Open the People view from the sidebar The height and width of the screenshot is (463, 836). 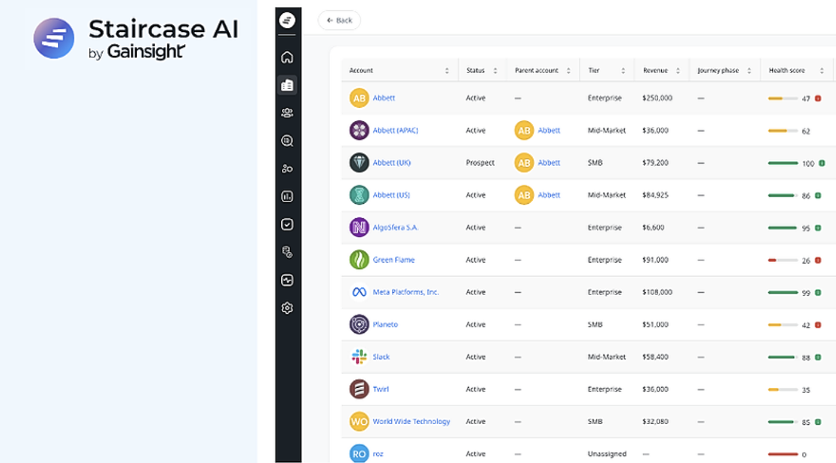(287, 112)
